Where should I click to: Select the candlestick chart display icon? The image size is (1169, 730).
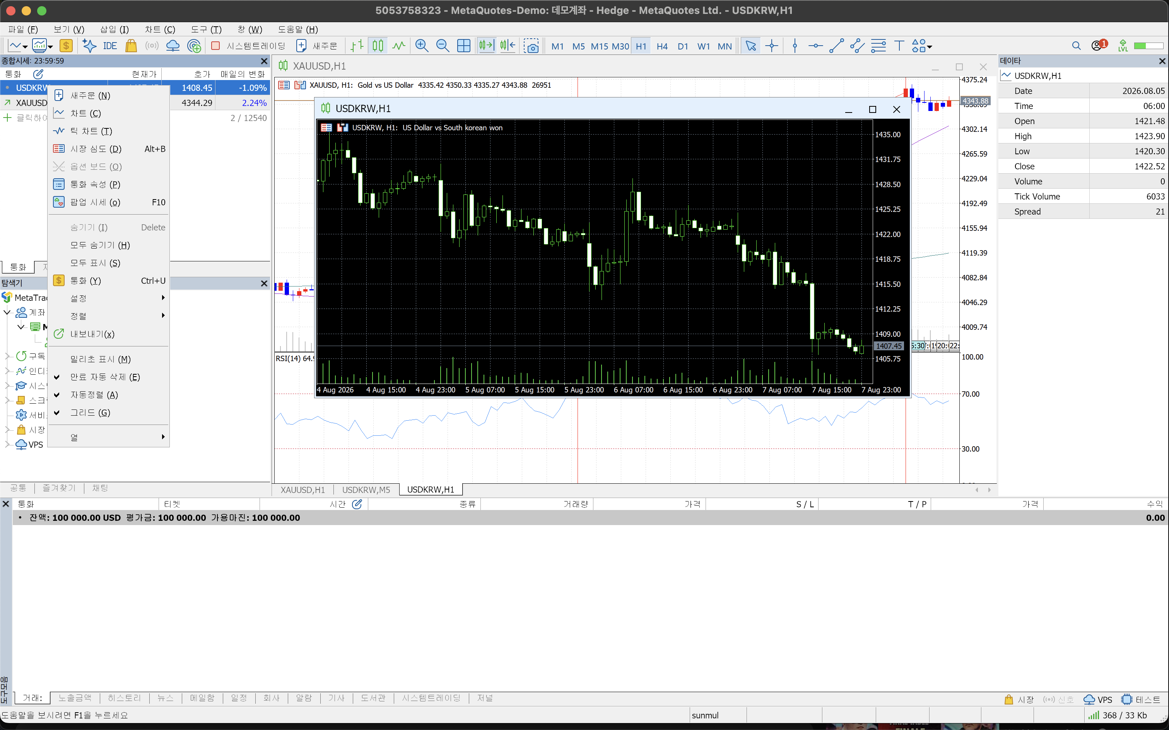[378, 46]
